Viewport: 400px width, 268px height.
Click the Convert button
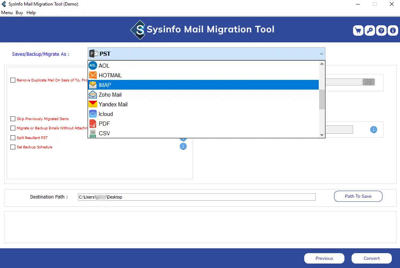pos(371,258)
